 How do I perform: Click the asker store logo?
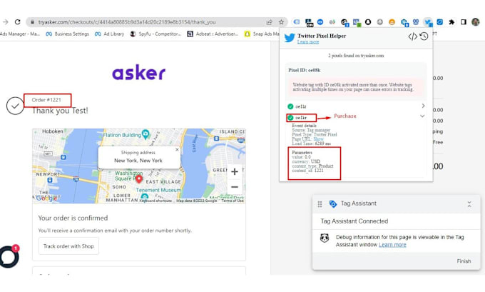pyautogui.click(x=138, y=72)
